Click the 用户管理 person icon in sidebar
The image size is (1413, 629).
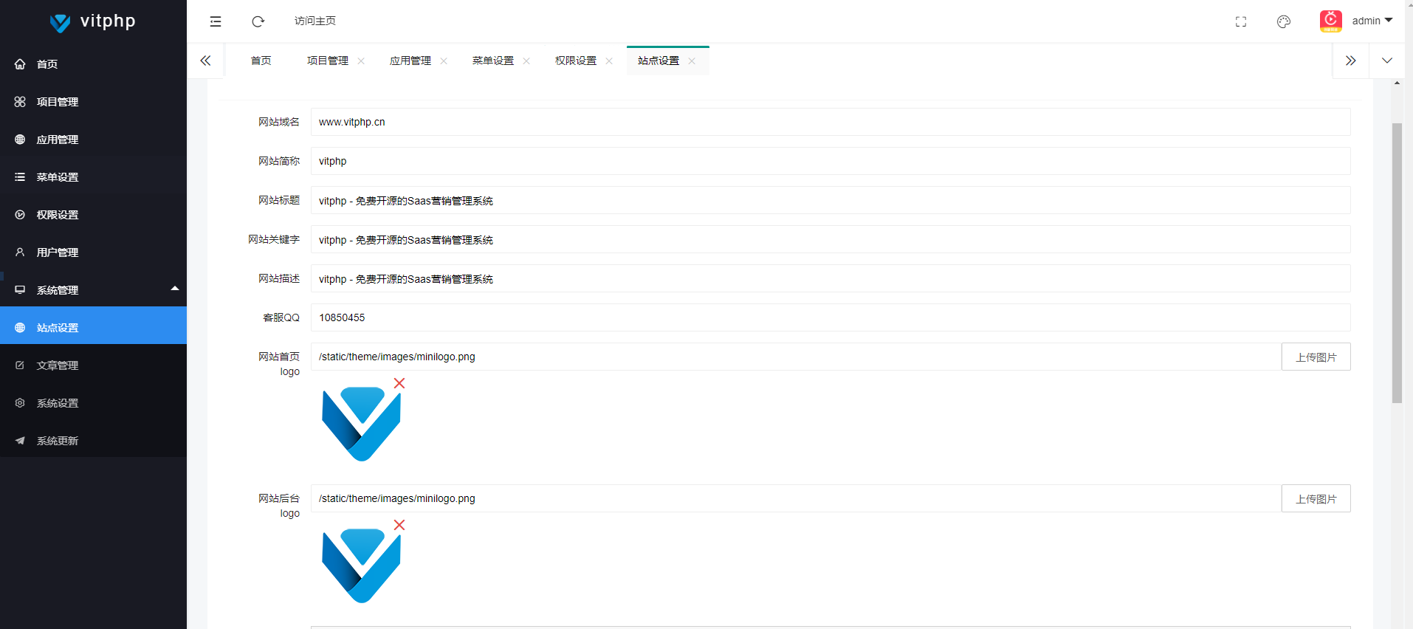coord(20,252)
